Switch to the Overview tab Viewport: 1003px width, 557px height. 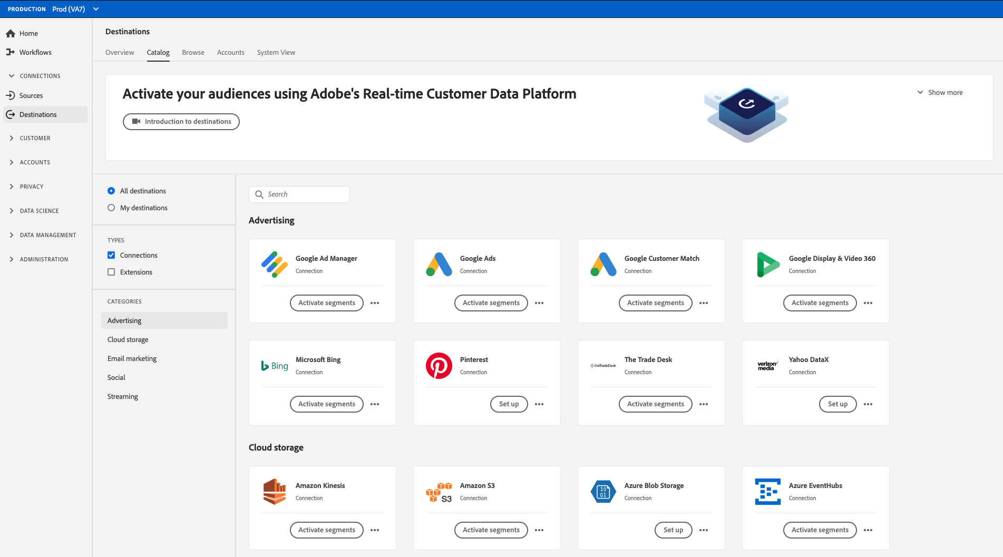click(120, 52)
